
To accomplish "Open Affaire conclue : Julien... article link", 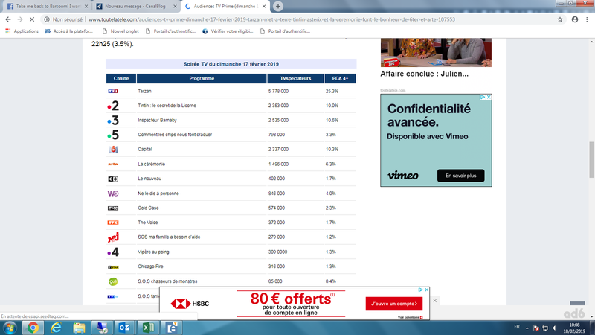I will [x=424, y=74].
